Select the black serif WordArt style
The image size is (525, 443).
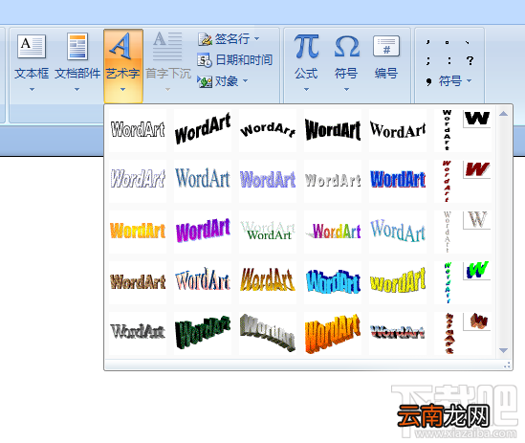point(398,130)
